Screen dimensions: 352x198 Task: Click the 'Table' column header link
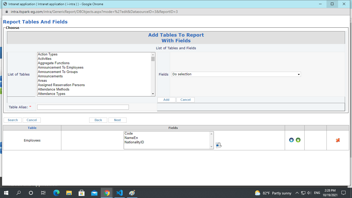coord(32,128)
